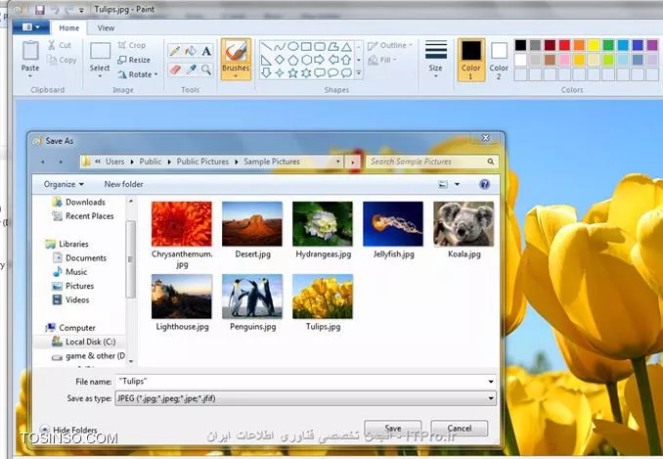Expand the Save as type dropdown

tap(489, 398)
